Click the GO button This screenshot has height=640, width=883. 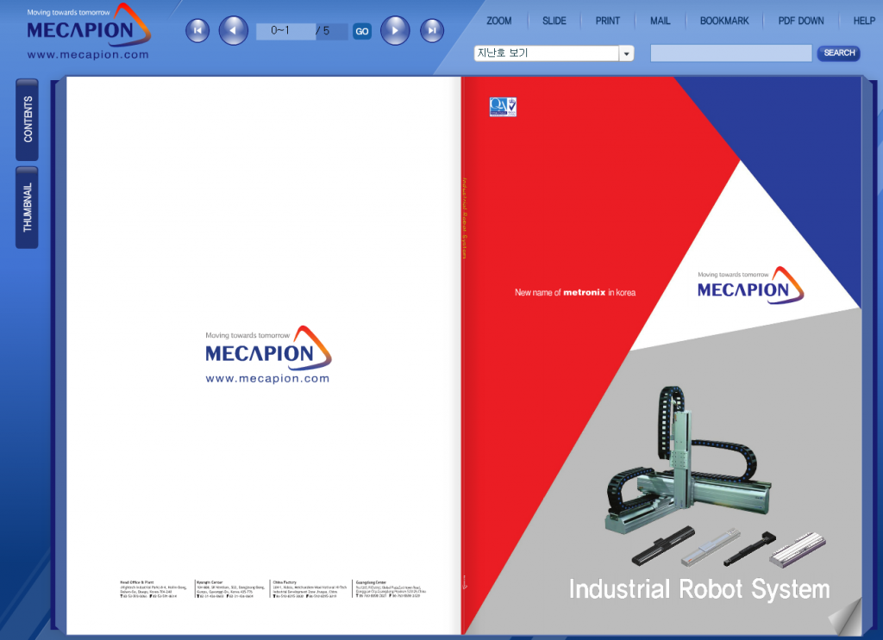362,31
